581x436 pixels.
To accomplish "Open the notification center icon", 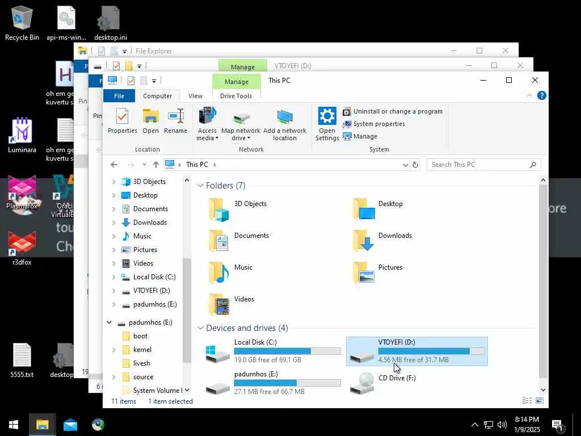I will point(557,425).
